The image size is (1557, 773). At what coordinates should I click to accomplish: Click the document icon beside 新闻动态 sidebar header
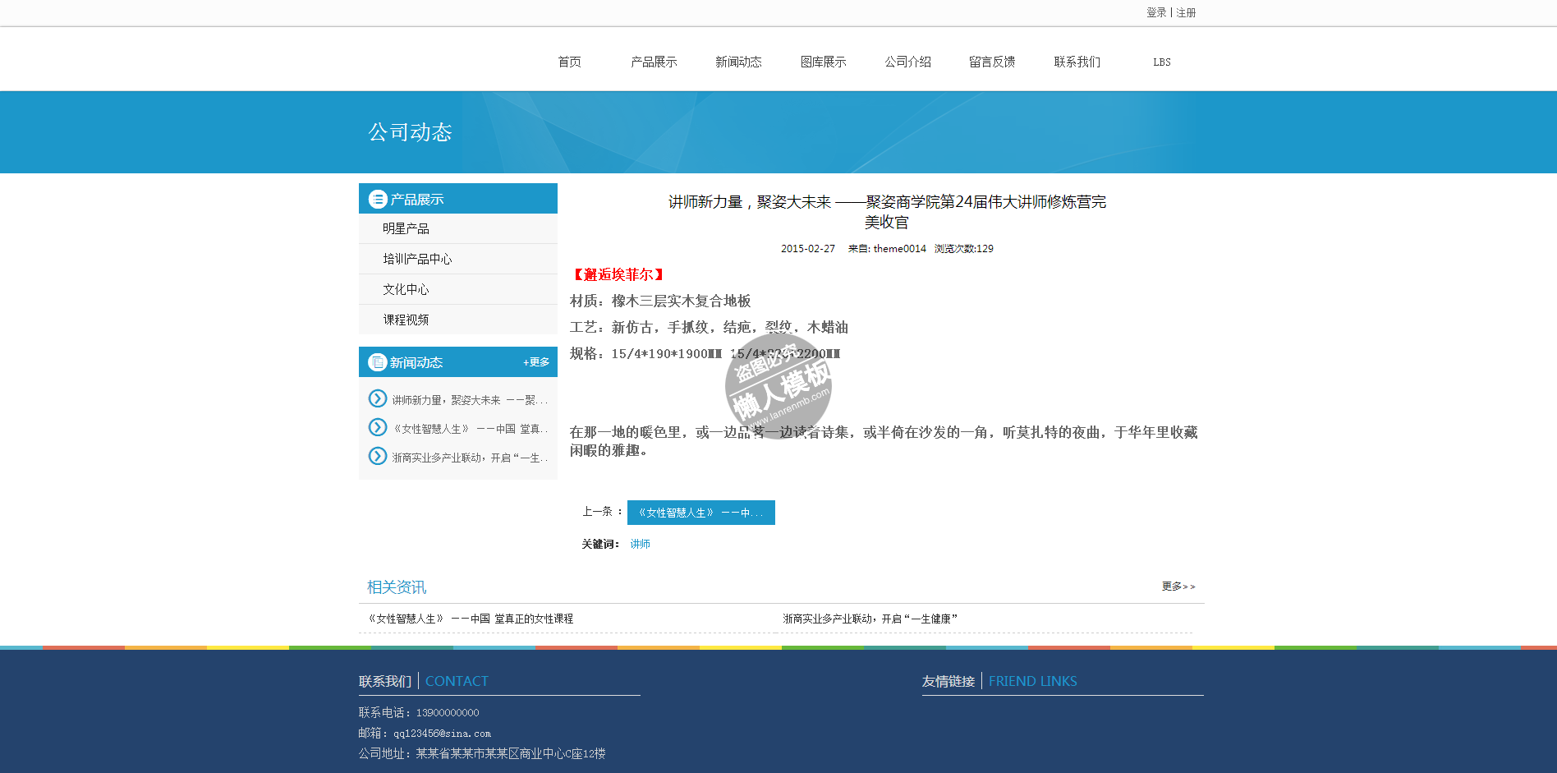[x=378, y=362]
